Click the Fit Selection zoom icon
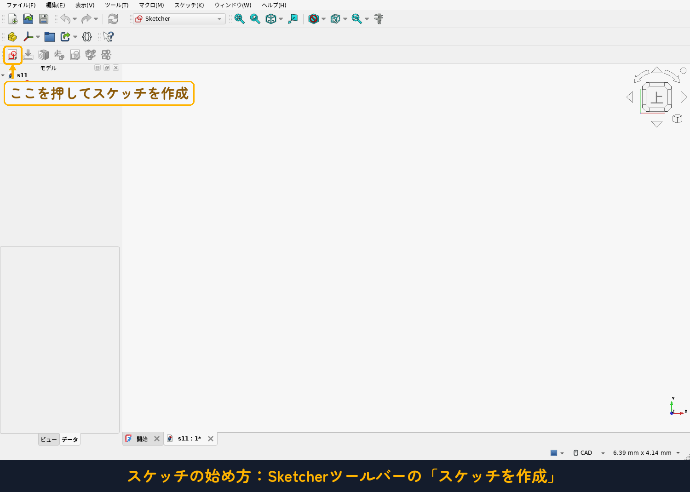Image resolution: width=690 pixels, height=492 pixels. click(x=255, y=19)
